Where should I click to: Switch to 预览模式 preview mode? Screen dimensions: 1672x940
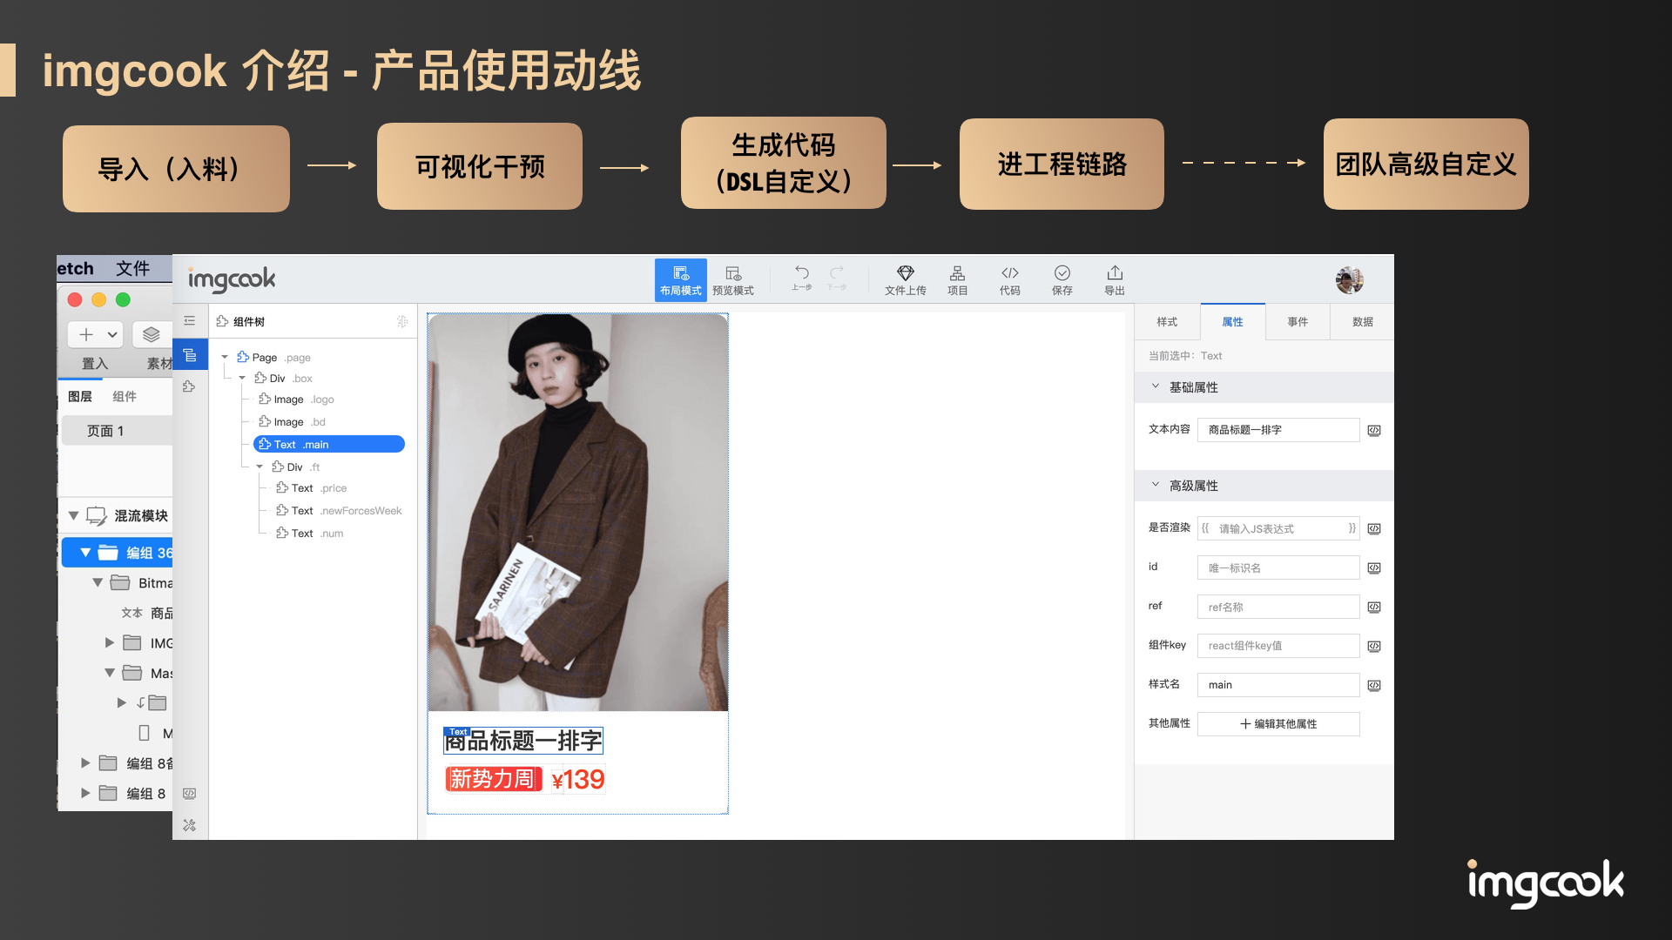[x=732, y=280]
